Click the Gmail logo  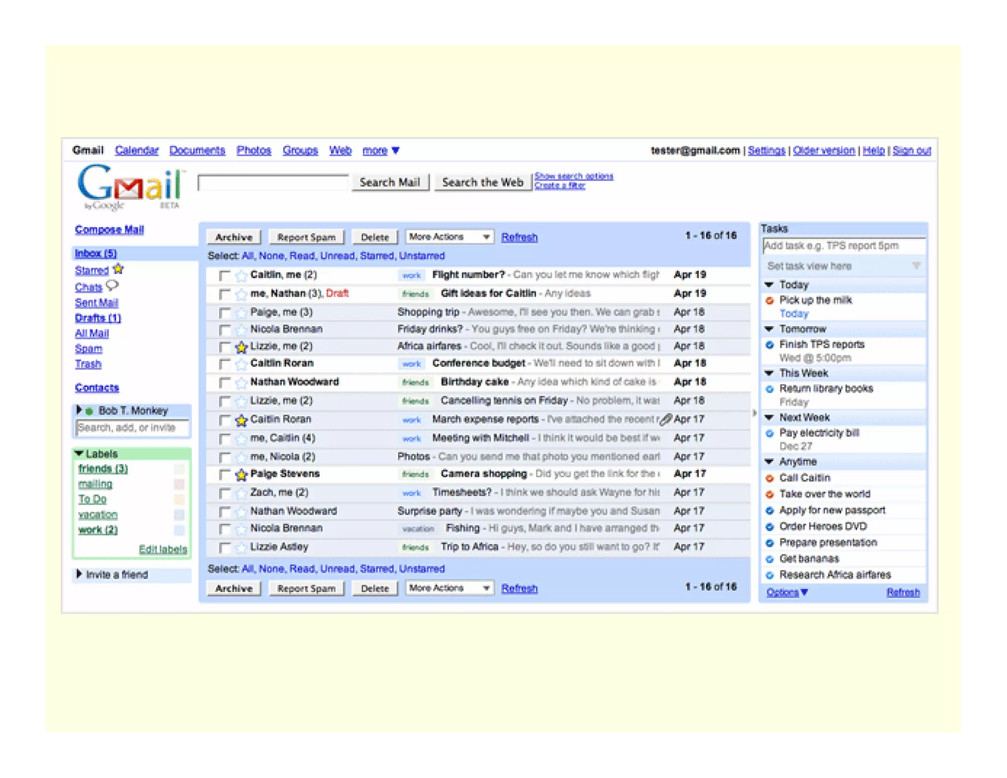pos(131,187)
